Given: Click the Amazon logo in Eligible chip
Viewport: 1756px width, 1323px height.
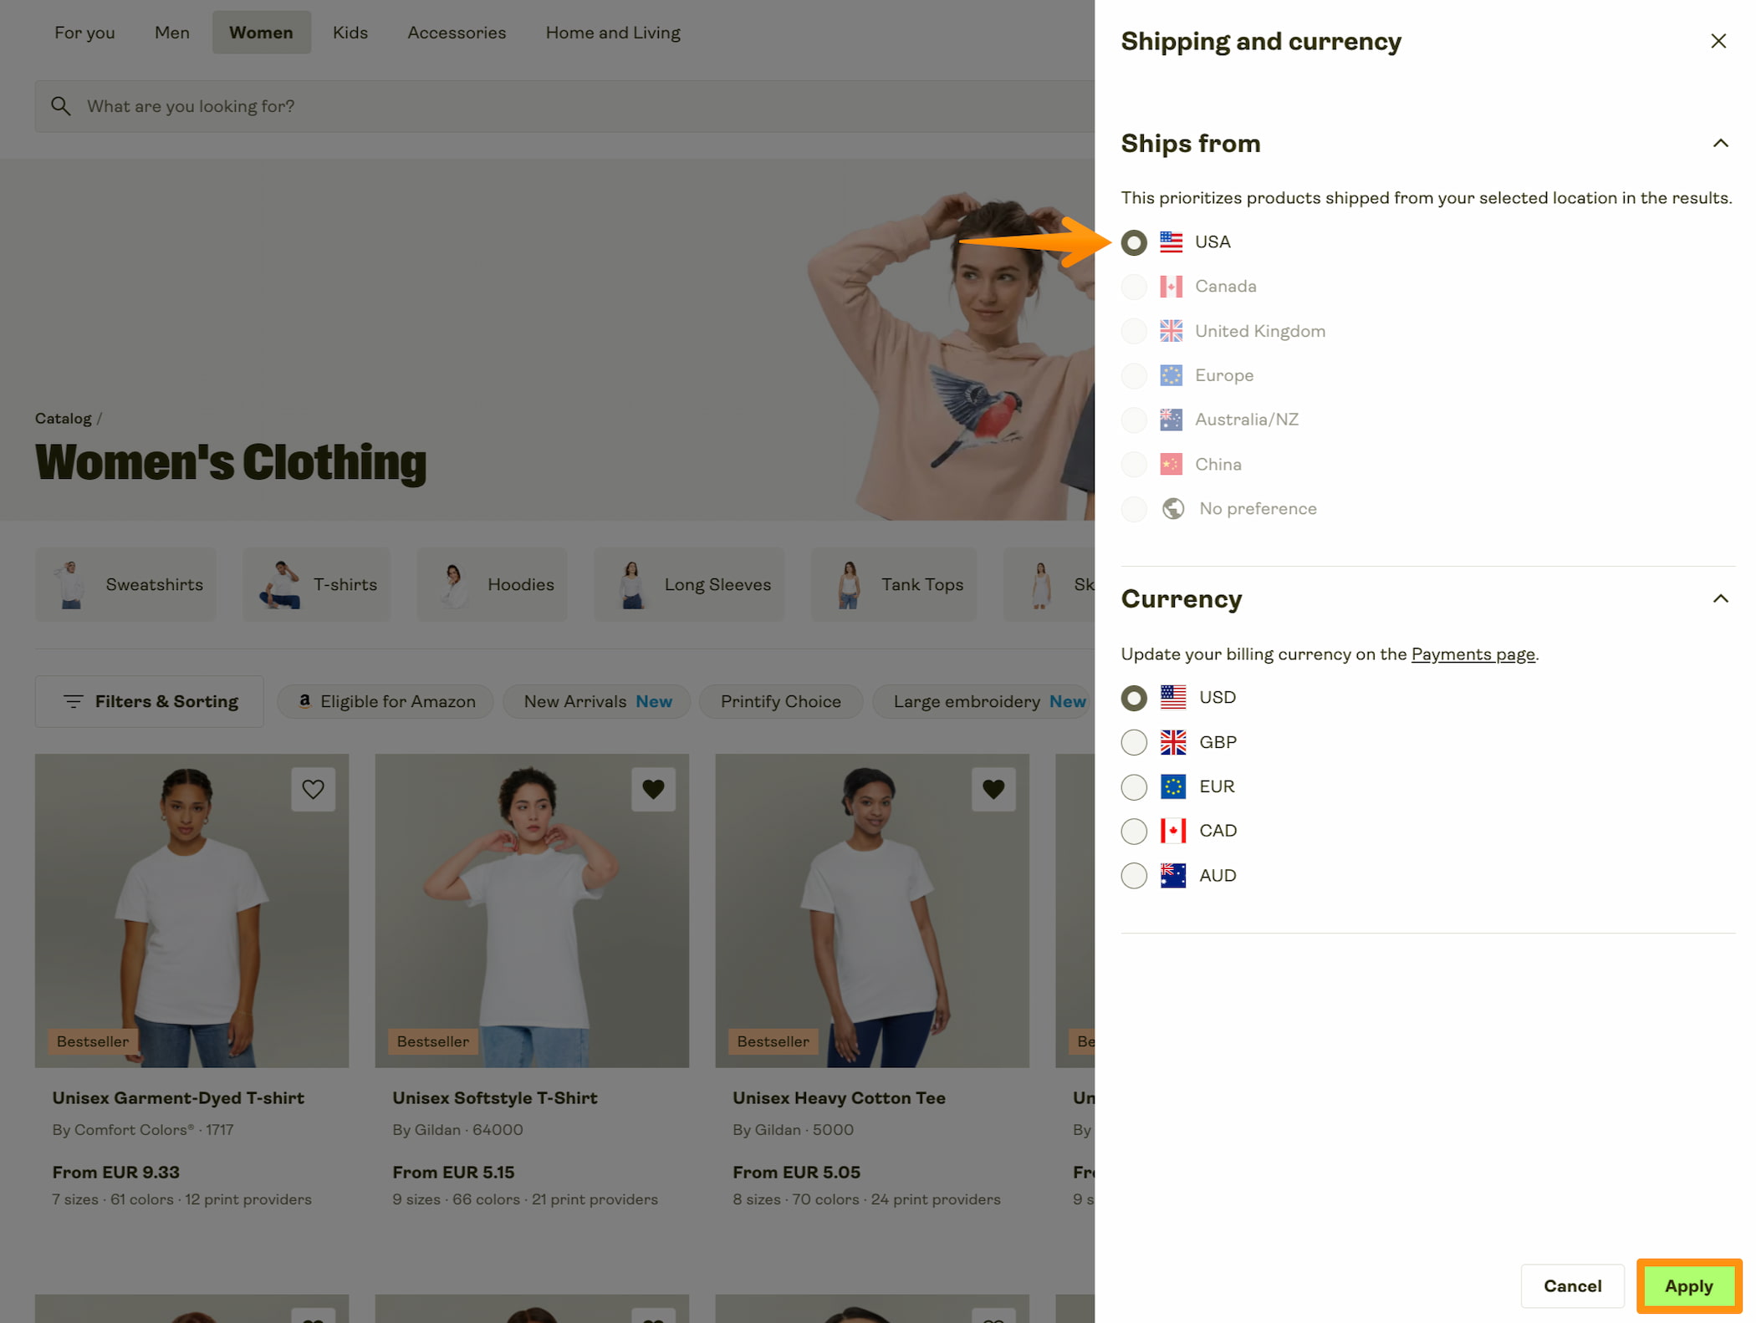Looking at the screenshot, I should click(305, 701).
